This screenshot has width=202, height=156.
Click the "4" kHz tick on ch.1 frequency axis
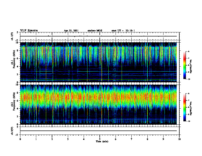(x=18, y=67)
